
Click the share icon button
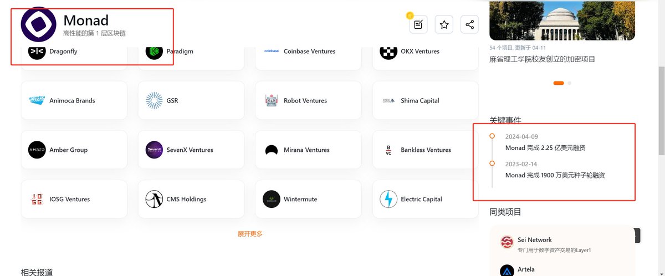tap(469, 24)
